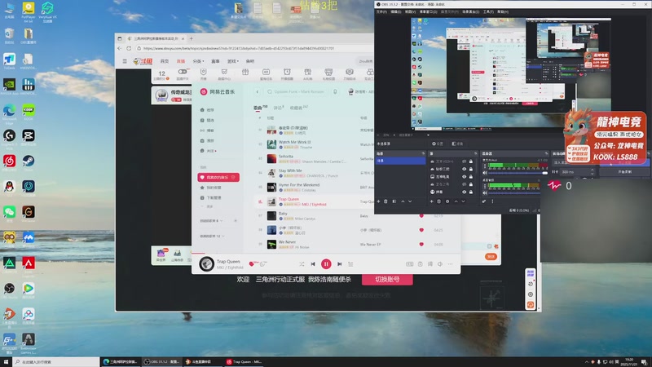Select the highlighted scene in OBS scenes list

click(x=400, y=161)
